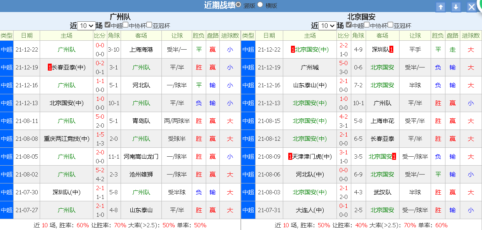Image resolution: width=482 pixels, height=230 pixels.
Task: Click 北京国安 summary line with 胜率 50%
Action: [361, 225]
